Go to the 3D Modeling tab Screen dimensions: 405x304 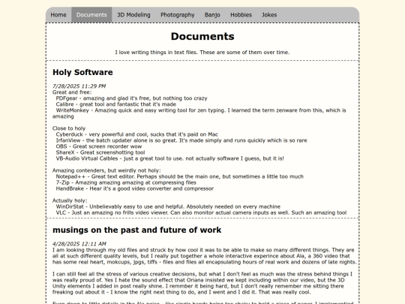pos(133,15)
